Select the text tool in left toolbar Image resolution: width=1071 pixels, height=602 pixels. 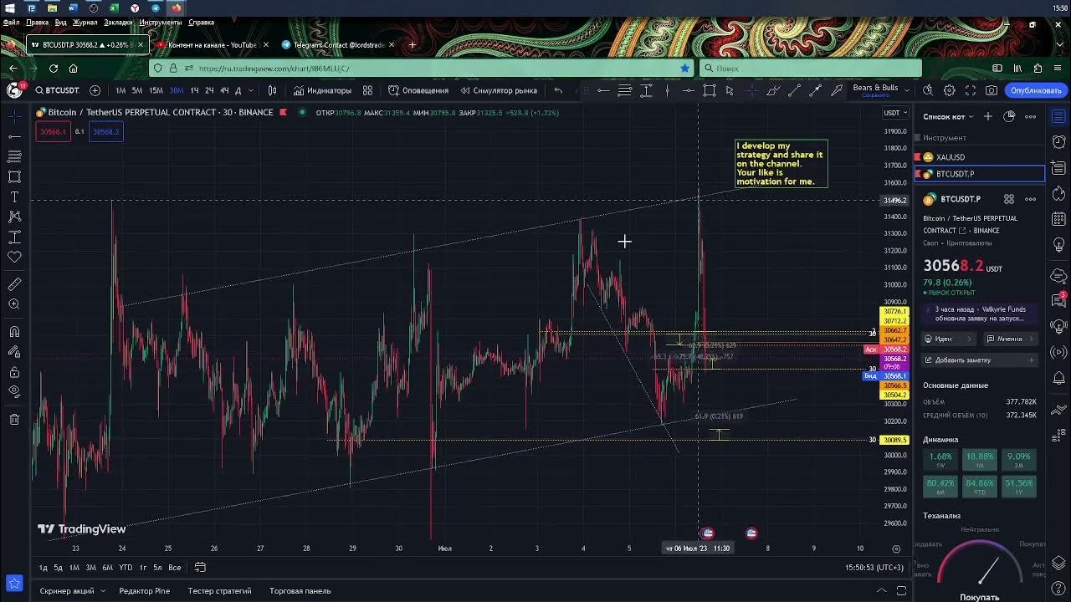pos(14,196)
